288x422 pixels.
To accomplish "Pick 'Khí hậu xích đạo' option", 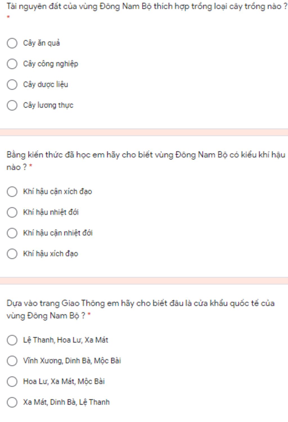I will point(12,254).
